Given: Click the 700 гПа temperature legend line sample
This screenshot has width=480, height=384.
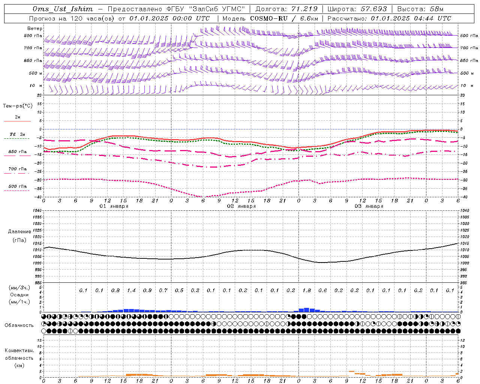Looking at the screenshot, I should click(x=17, y=173).
